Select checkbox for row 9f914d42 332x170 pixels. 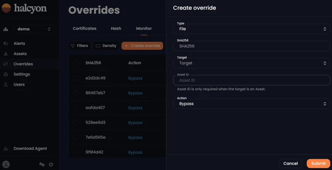pyautogui.click(x=76, y=152)
